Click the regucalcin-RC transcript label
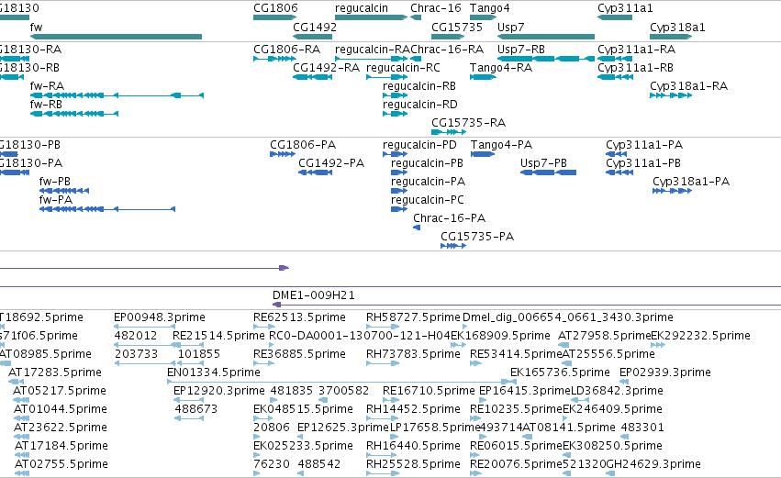Screen dimensions: 781x478 coord(403,67)
